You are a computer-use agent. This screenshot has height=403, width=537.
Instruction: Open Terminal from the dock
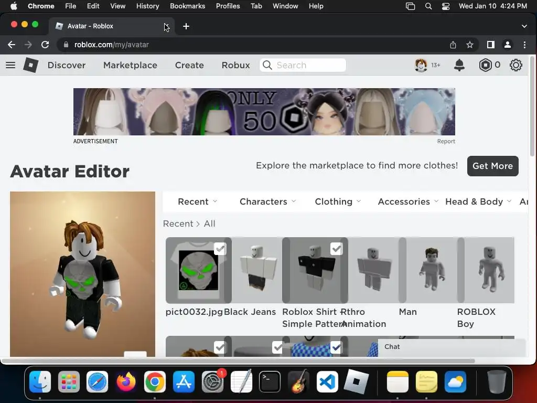pyautogui.click(x=270, y=381)
